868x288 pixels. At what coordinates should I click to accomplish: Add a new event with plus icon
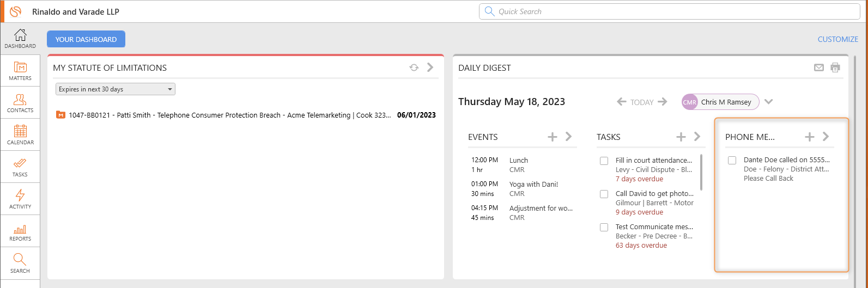[553, 137]
